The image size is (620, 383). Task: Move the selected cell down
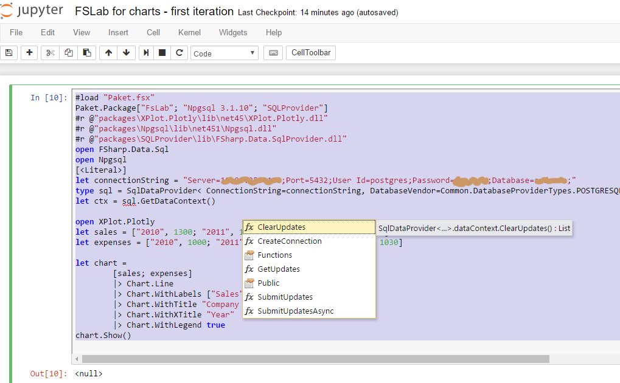(x=126, y=53)
